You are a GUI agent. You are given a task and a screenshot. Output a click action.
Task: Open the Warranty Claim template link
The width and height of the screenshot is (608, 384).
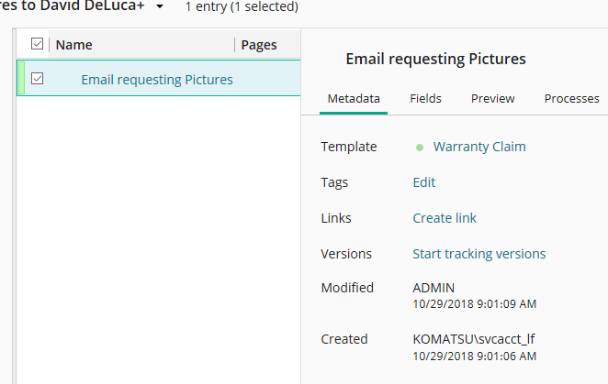479,147
